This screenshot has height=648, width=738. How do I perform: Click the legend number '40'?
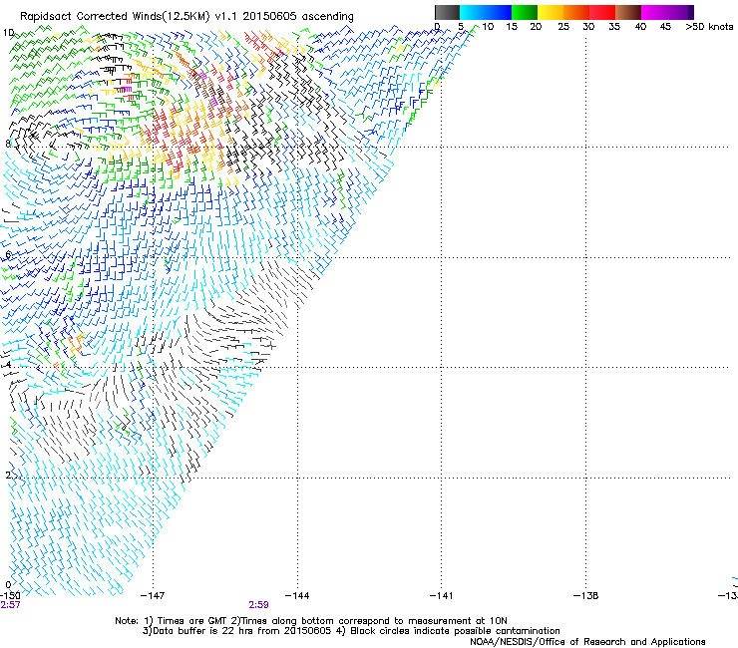pyautogui.click(x=640, y=27)
